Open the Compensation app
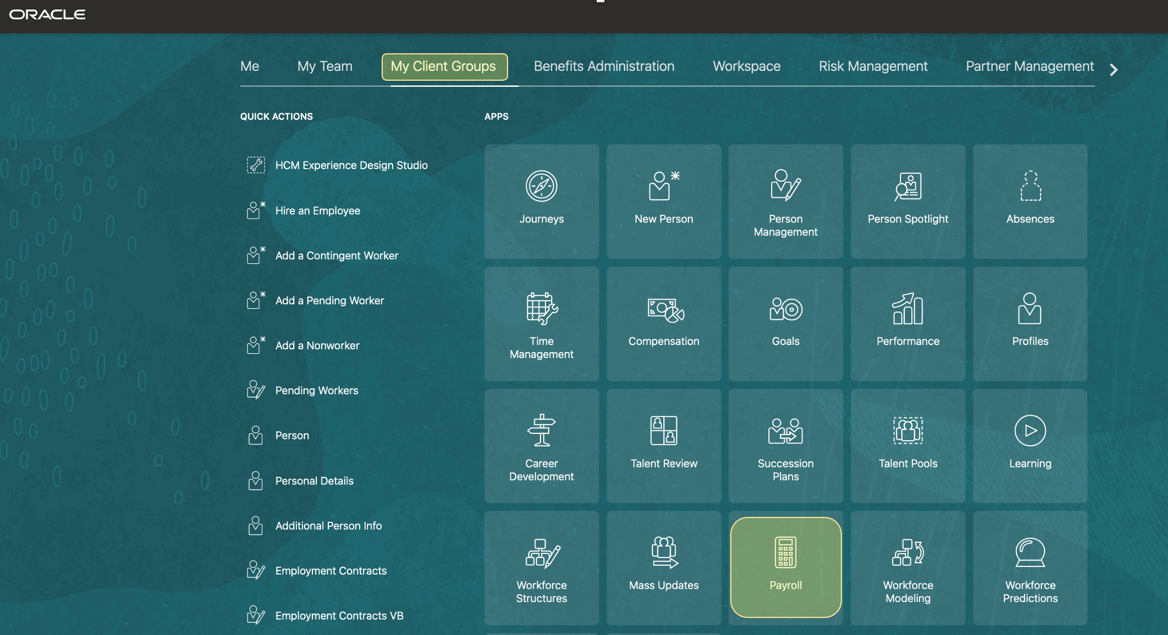Viewport: 1168px width, 635px height. click(x=663, y=323)
